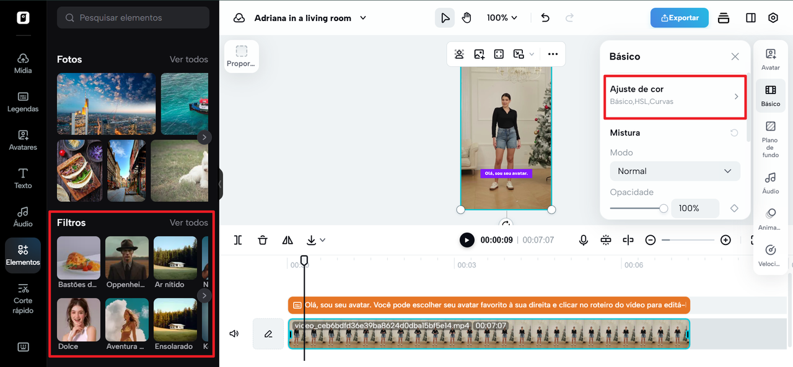Select the city skyline photo thumbnail
Screen dimensions: 793x367
[x=107, y=104]
